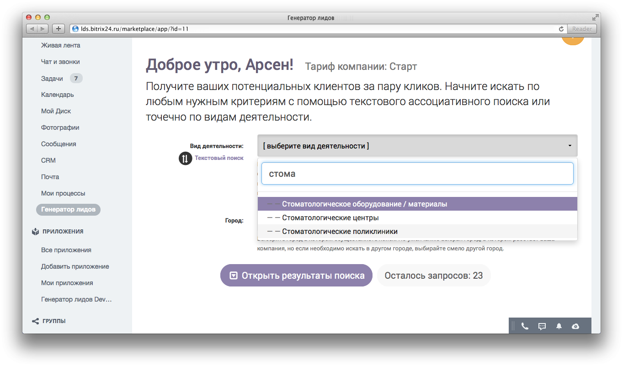Click the Группы share icon
Viewport: 623px width, 366px height.
[35, 321]
